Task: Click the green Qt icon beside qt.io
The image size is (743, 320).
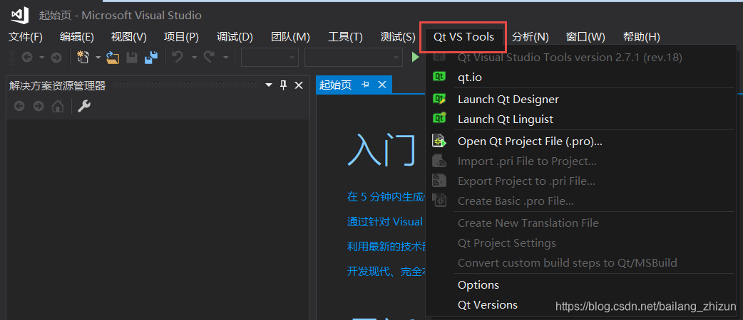Action: 439,76
